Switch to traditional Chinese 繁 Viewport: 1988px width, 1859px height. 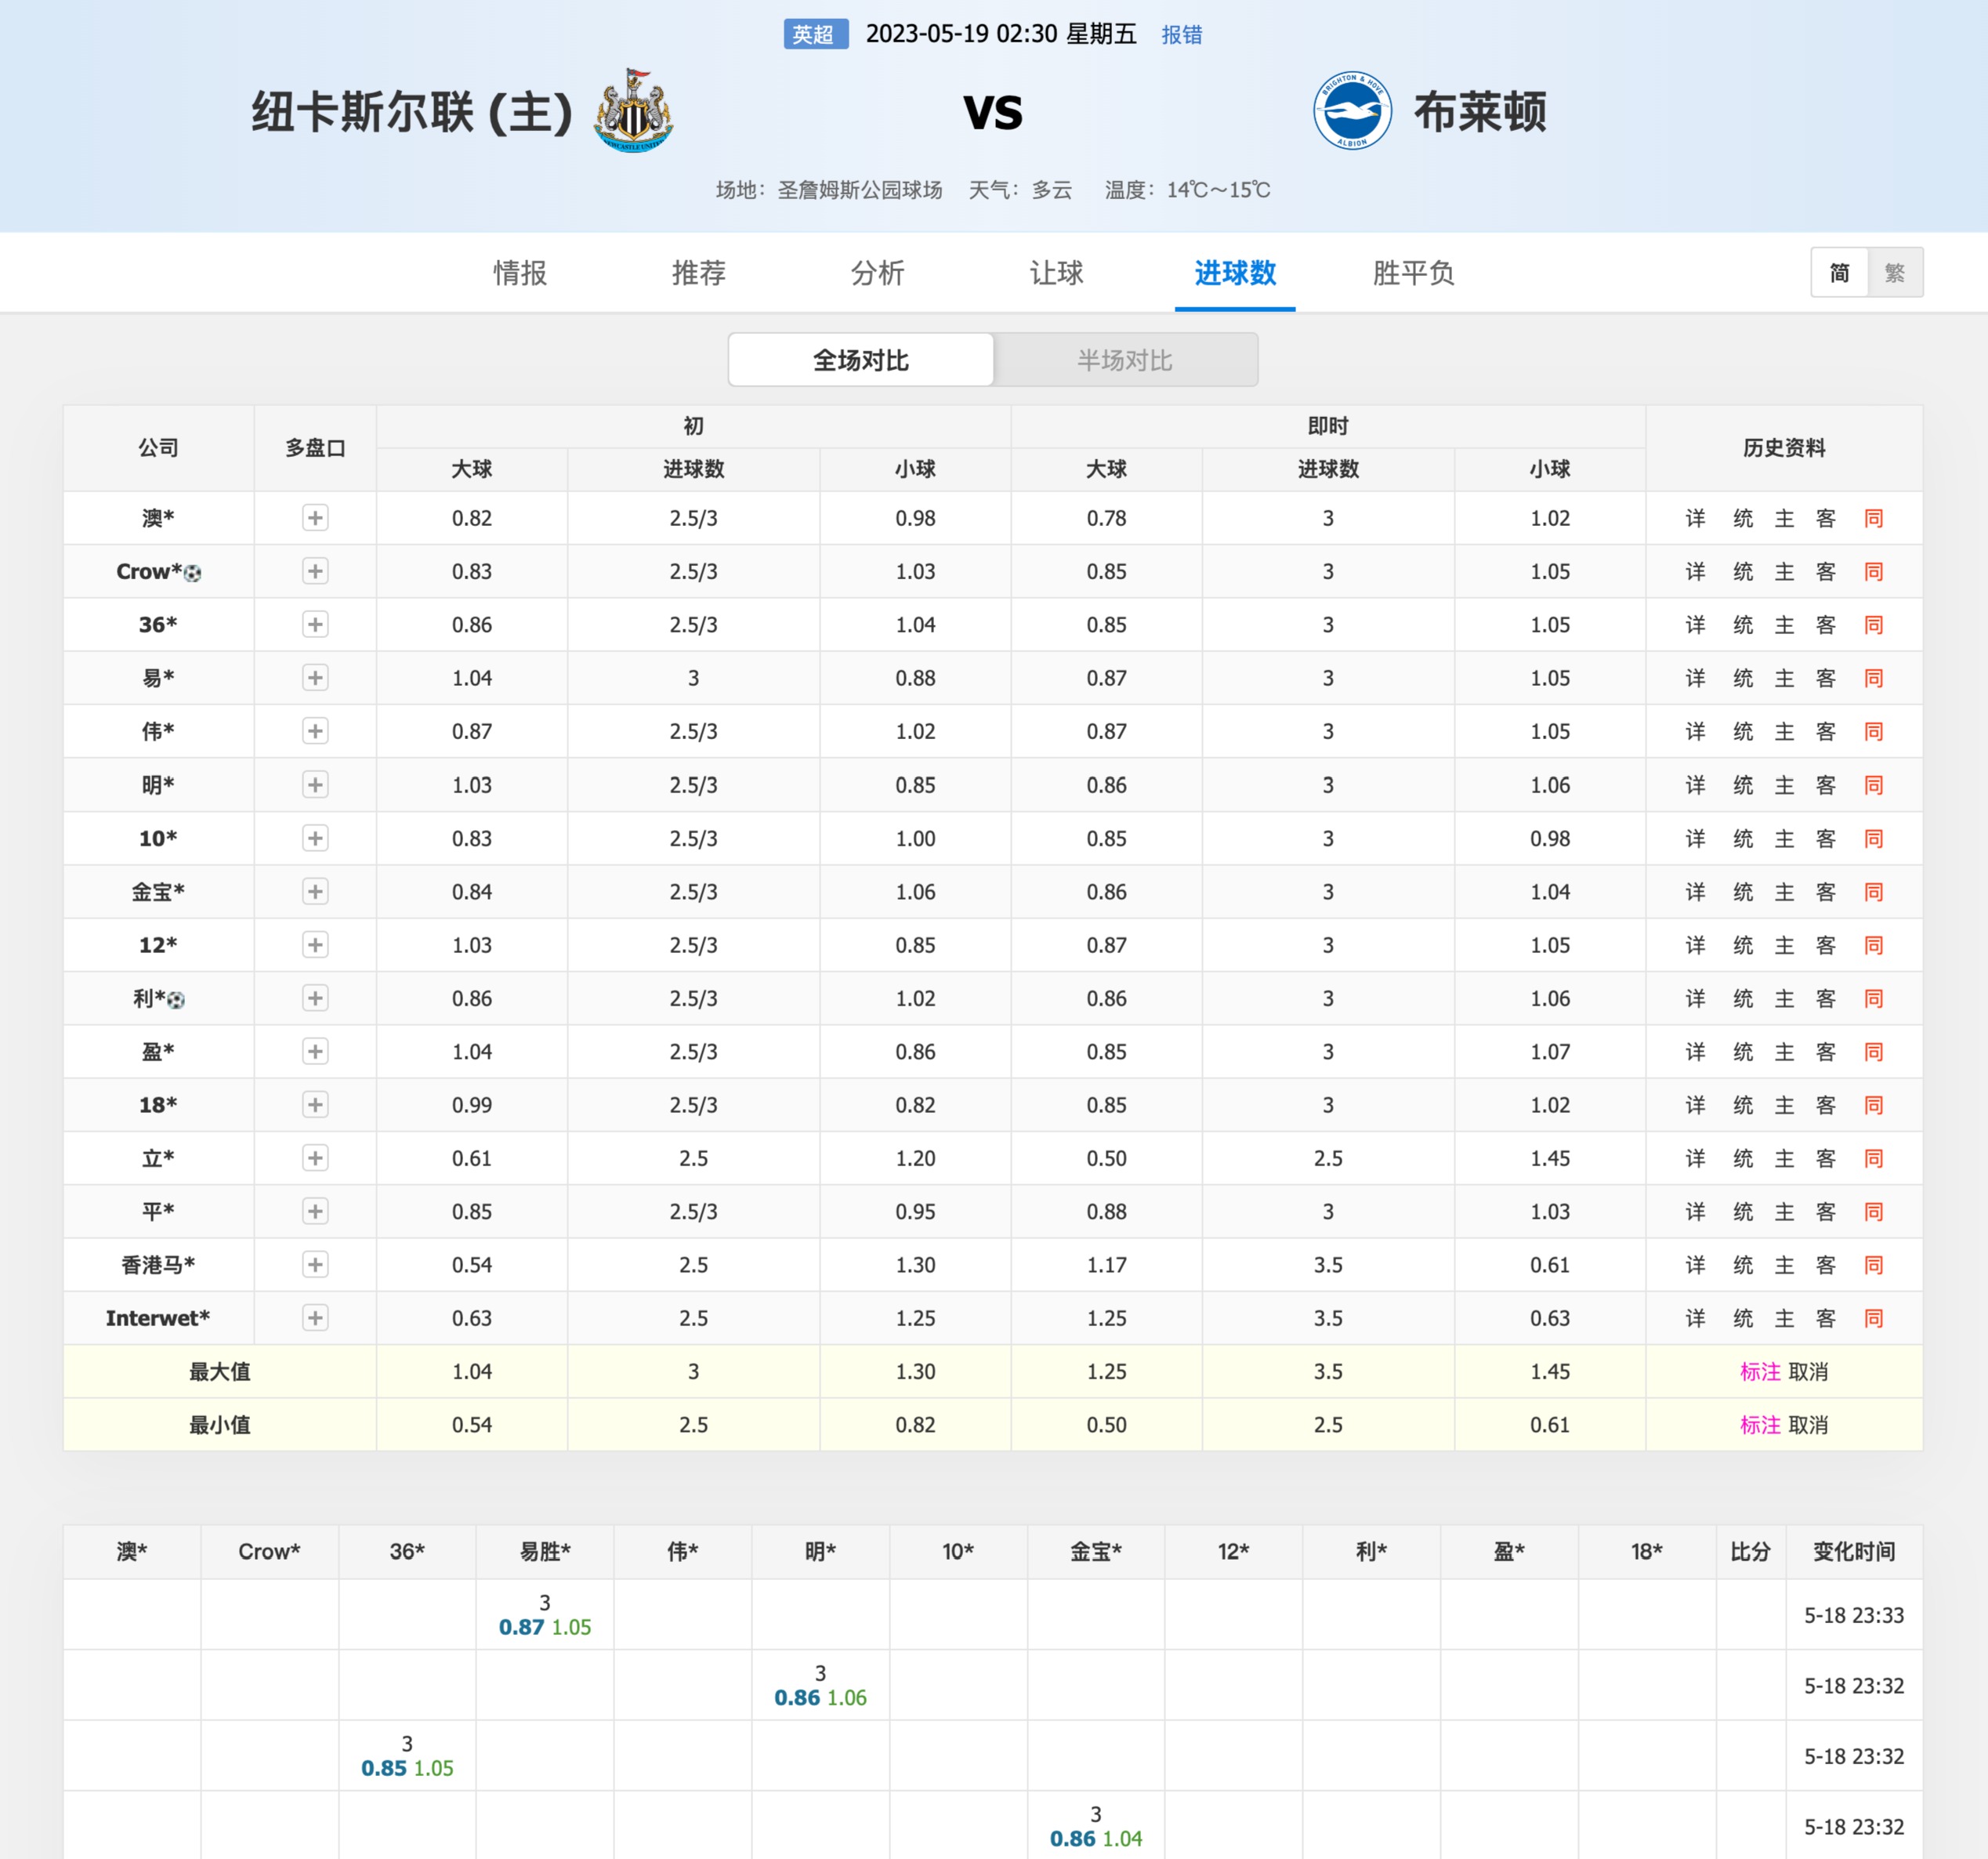tap(1895, 273)
